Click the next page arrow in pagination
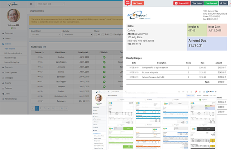 66,108
